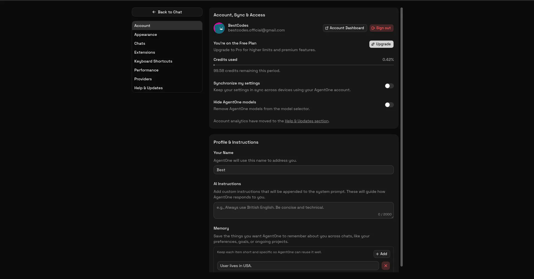
Task: Open the Providers settings section
Action: 167,79
